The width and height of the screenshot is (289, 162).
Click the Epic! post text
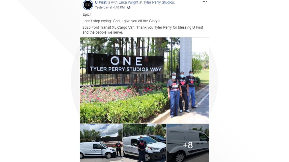coord(86,14)
